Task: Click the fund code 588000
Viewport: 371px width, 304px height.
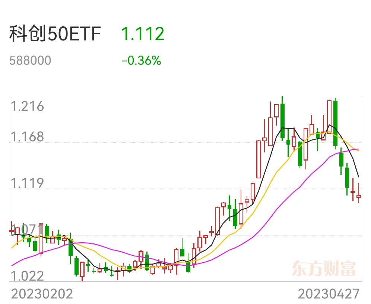Action: coord(30,61)
